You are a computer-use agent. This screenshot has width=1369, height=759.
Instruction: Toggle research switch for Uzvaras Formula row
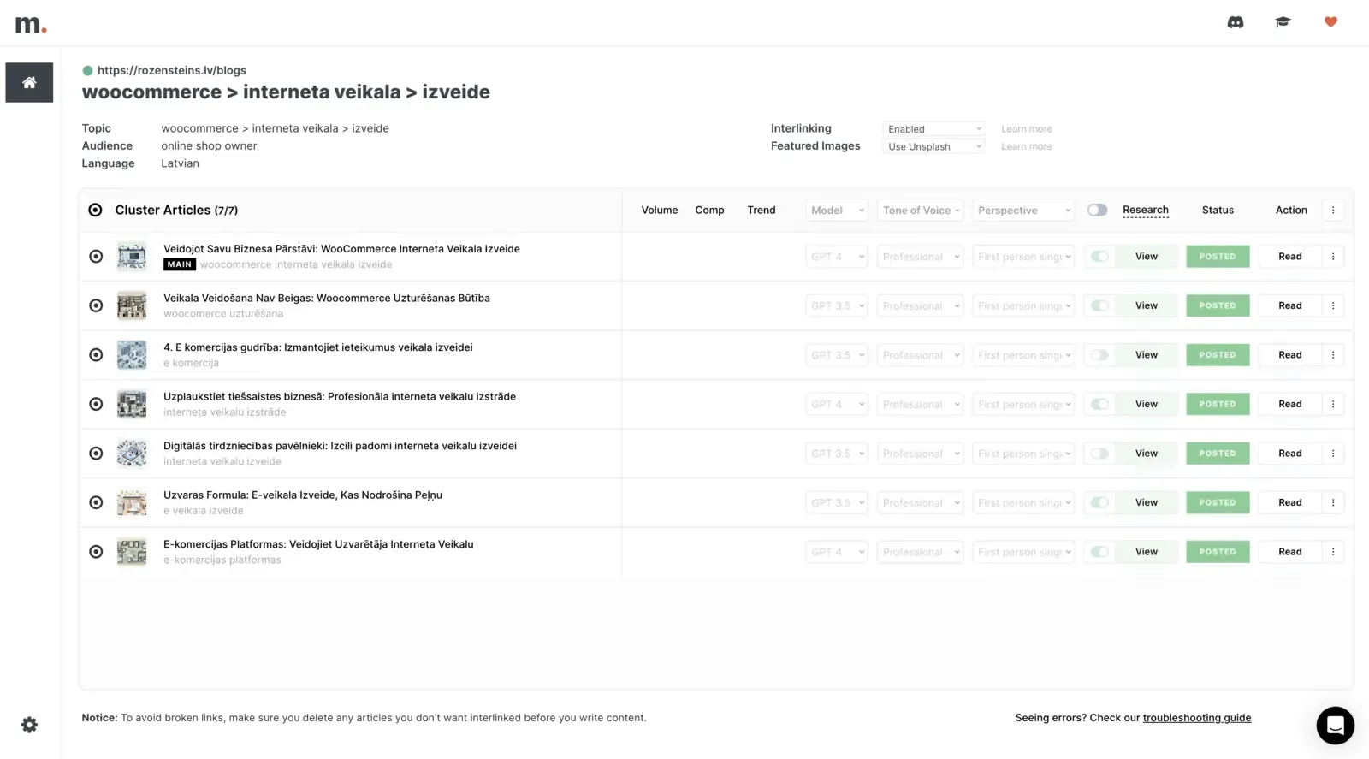click(x=1099, y=502)
